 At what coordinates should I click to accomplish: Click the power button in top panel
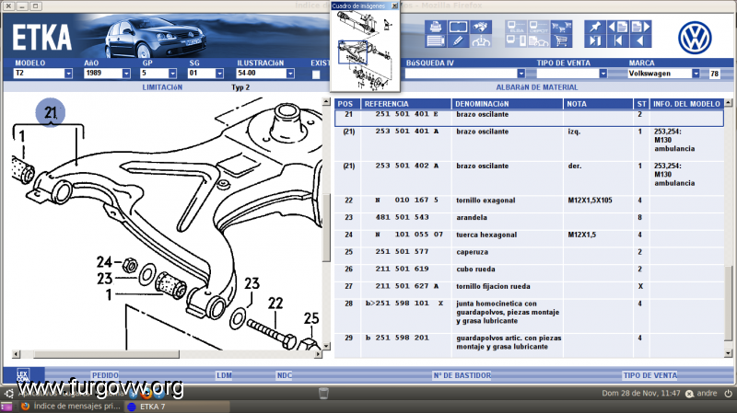(728, 394)
